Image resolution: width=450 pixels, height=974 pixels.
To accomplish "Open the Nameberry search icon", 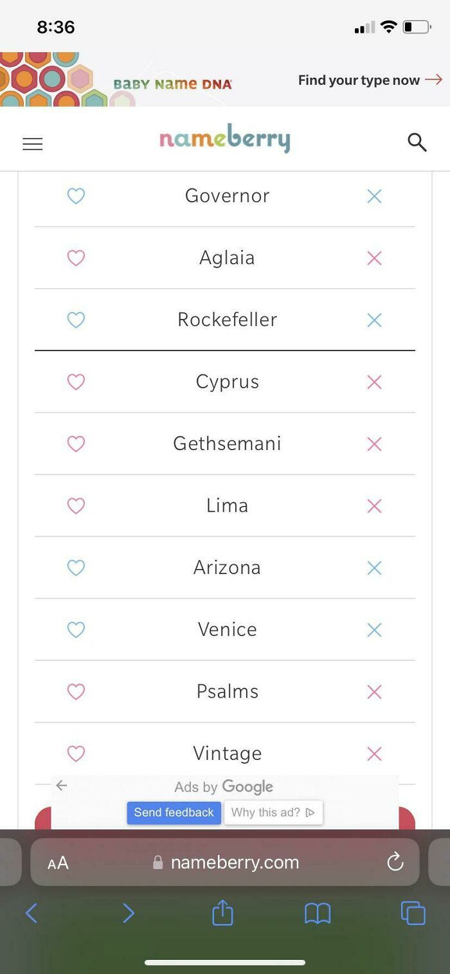I will coord(417,143).
